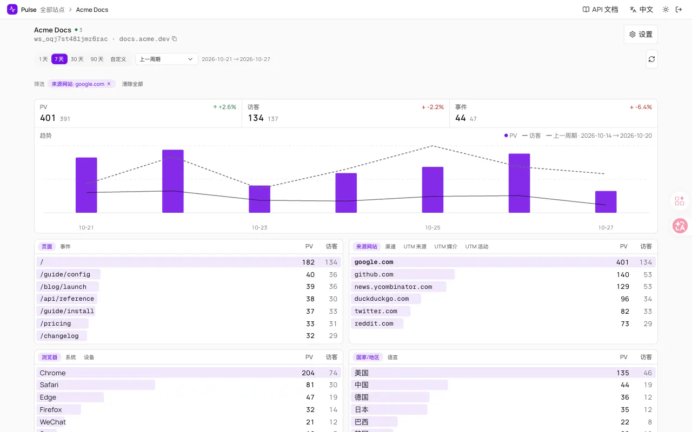Click the duckduckgo.com referrer row
The image size is (692, 432).
click(x=503, y=299)
